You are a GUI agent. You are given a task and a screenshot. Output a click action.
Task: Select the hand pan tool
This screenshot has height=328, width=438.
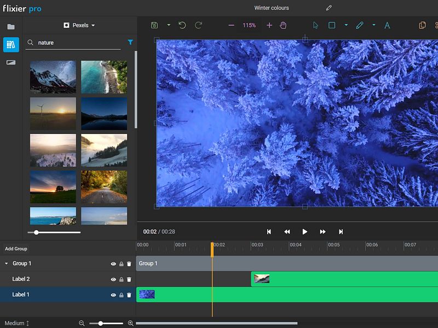(283, 25)
